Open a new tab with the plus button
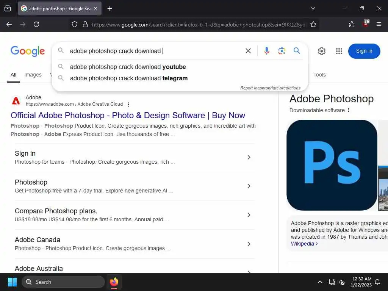This screenshot has height=291, width=388. point(110,9)
